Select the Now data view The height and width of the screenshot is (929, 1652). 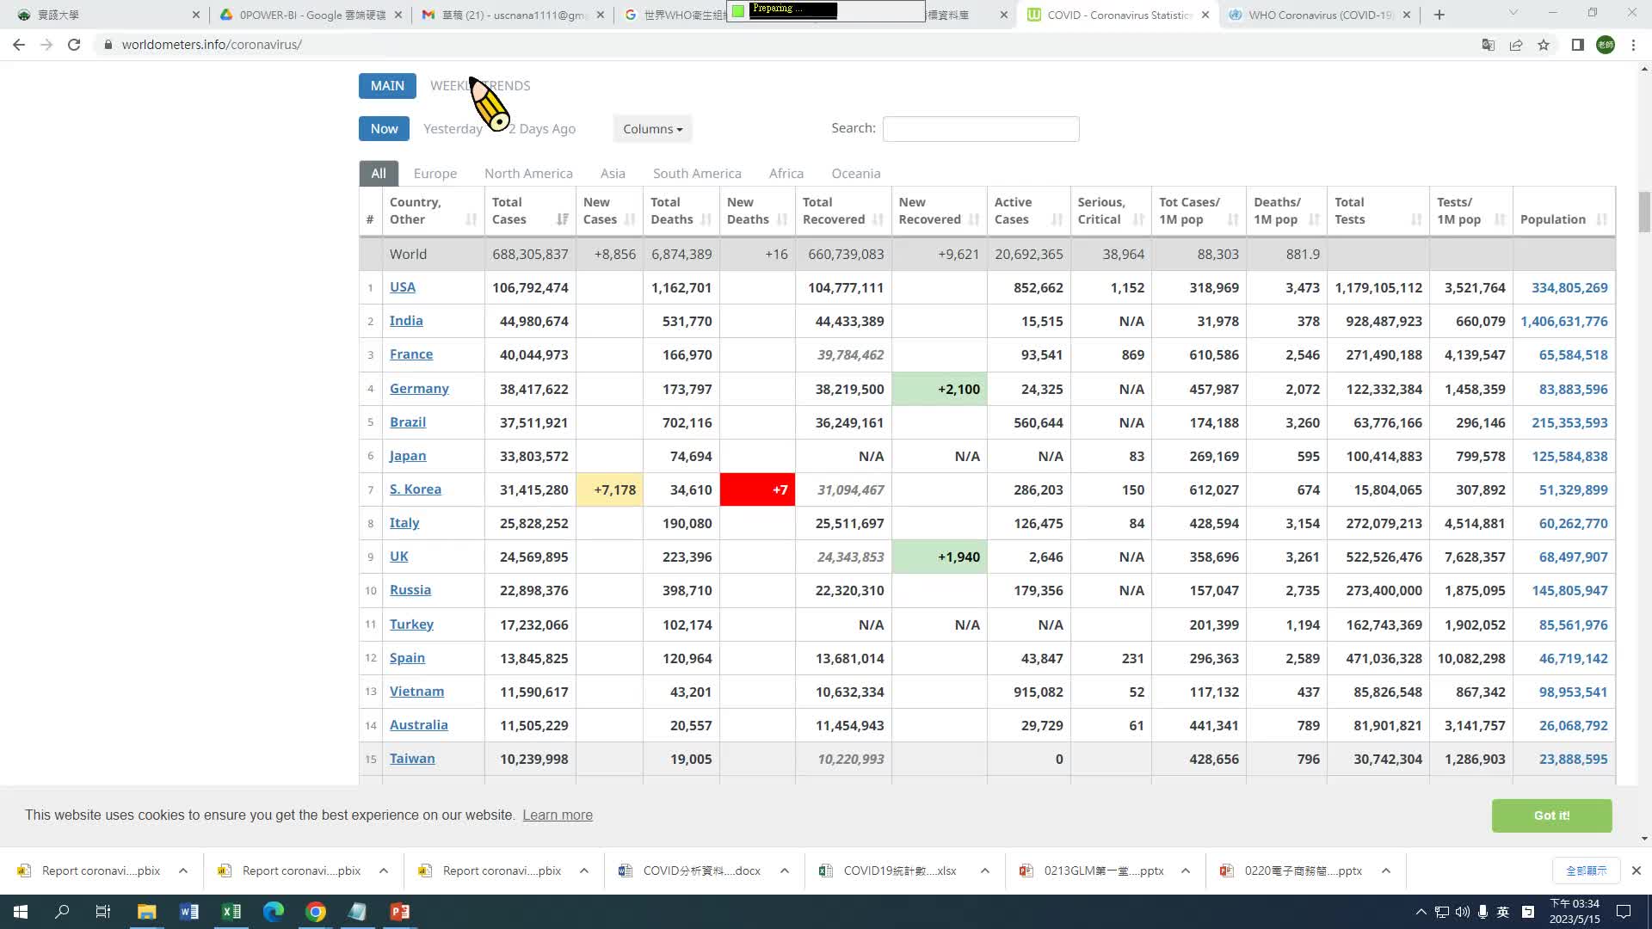click(x=384, y=128)
